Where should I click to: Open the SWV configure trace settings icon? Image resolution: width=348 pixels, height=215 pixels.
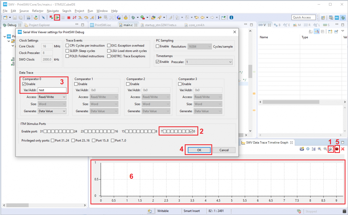pos(330,149)
